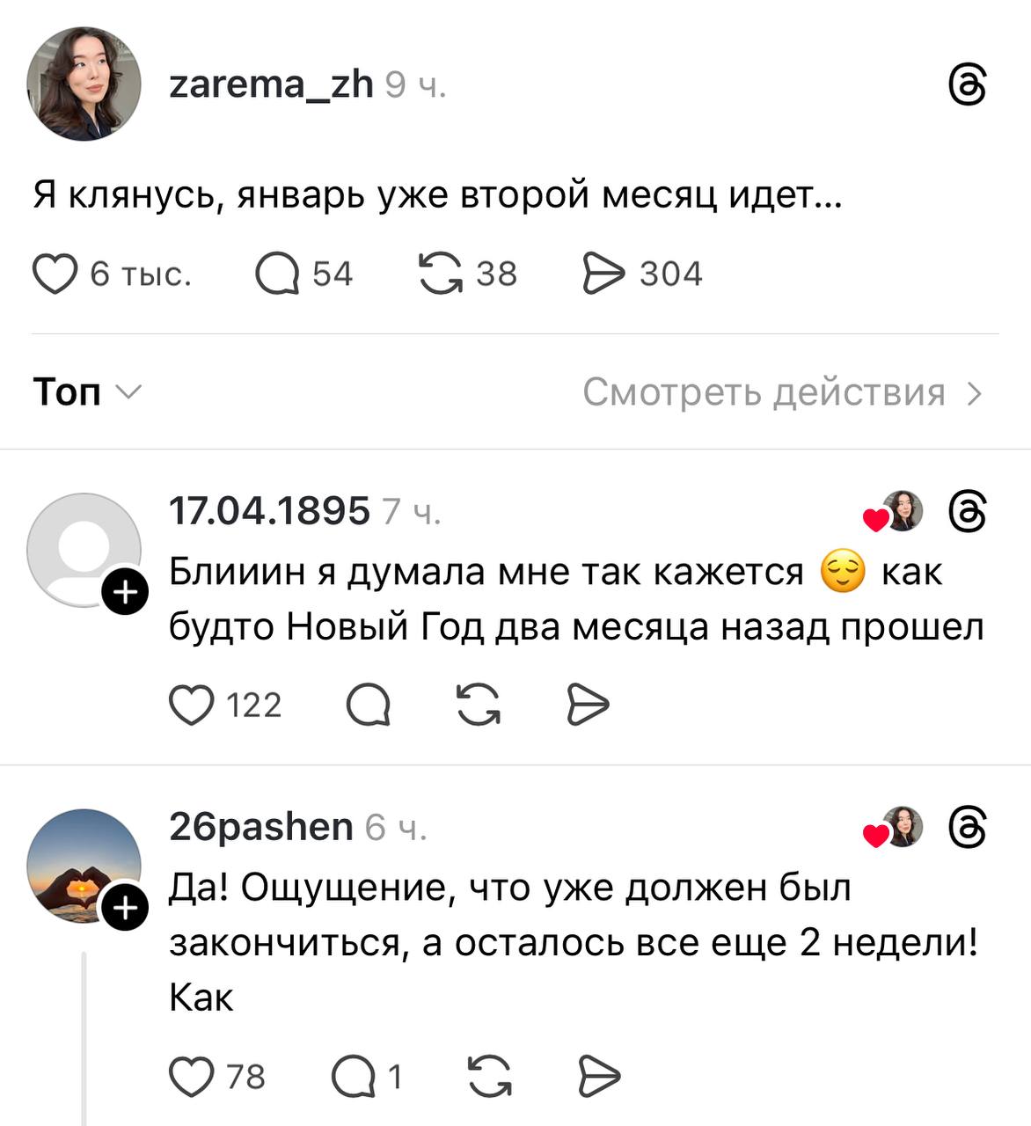
Task: Follow 26pashen via plus badge
Action: [x=126, y=909]
